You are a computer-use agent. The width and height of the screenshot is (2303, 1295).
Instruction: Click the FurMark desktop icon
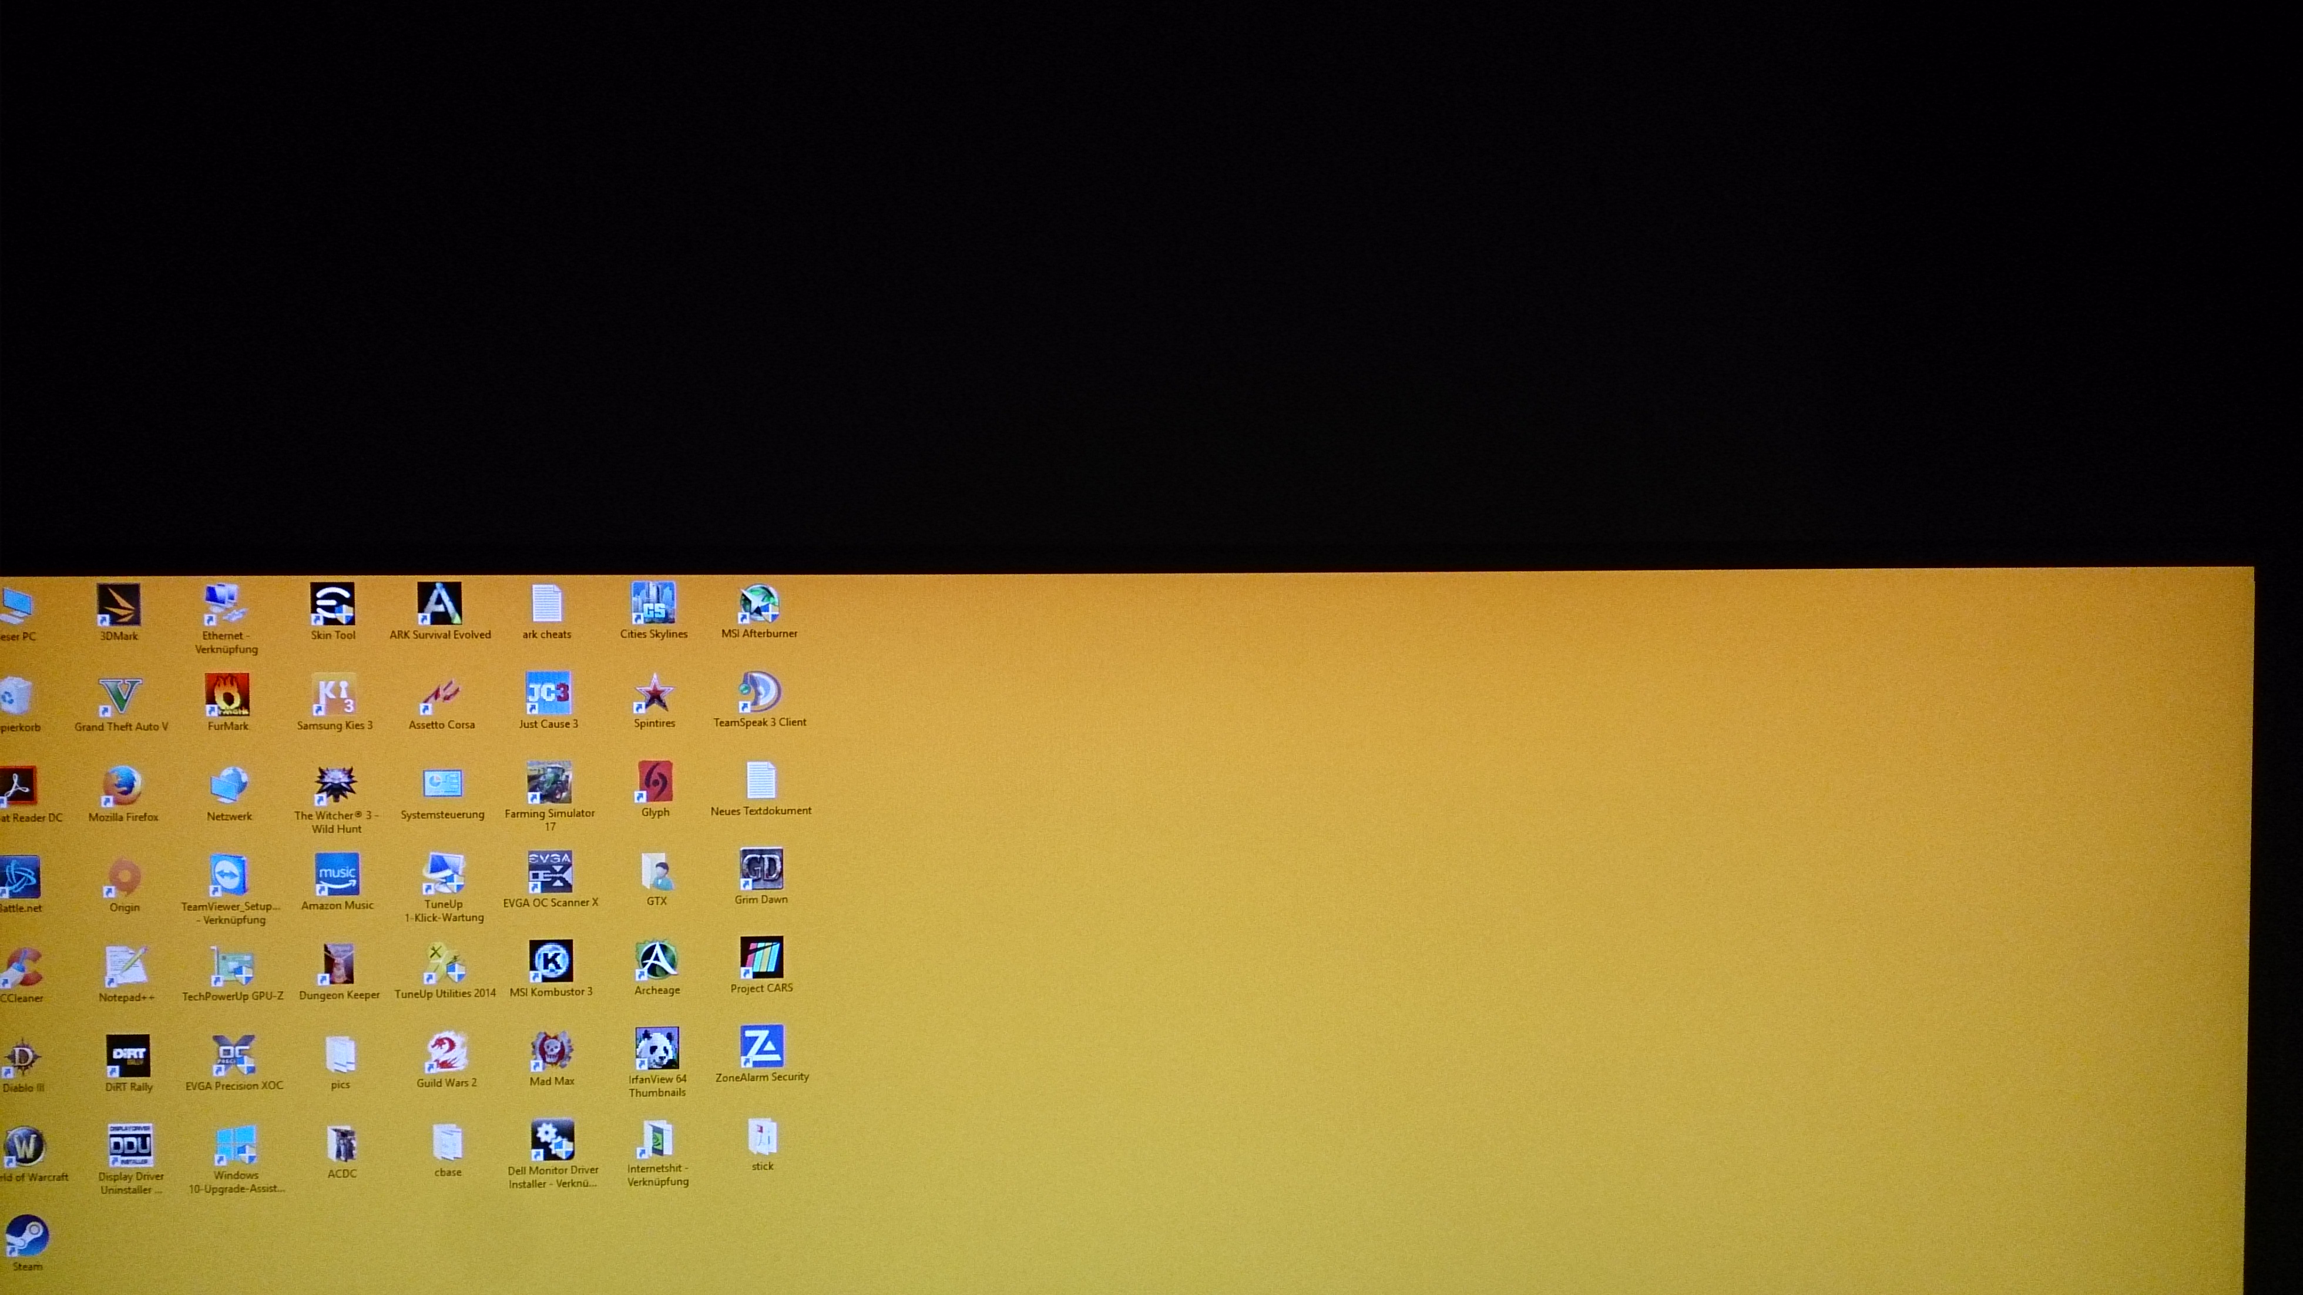227,695
